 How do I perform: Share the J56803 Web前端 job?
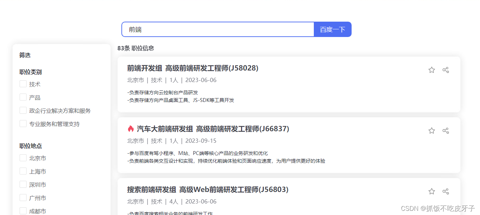446,191
